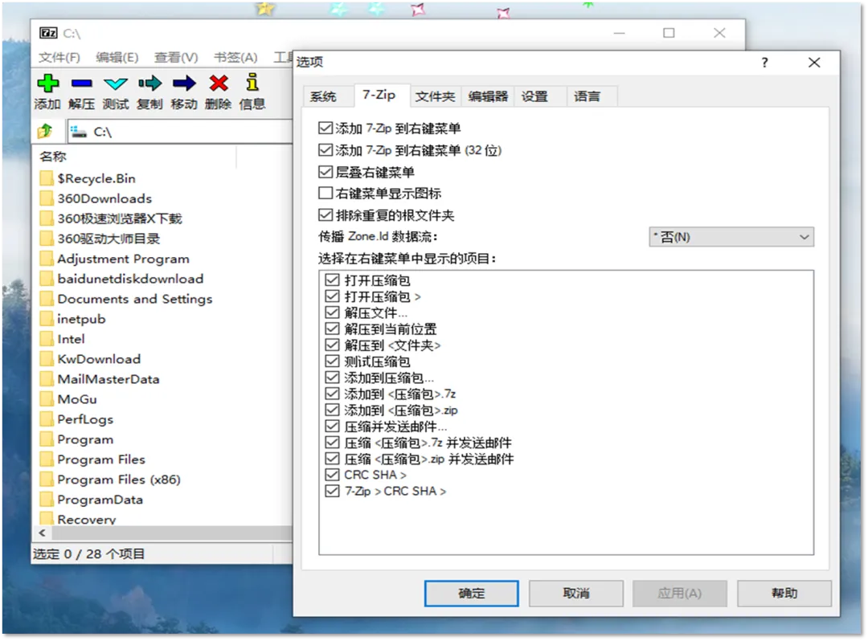The height and width of the screenshot is (641, 868).
Task: Uncheck 解压文件... list item
Action: [x=332, y=312]
